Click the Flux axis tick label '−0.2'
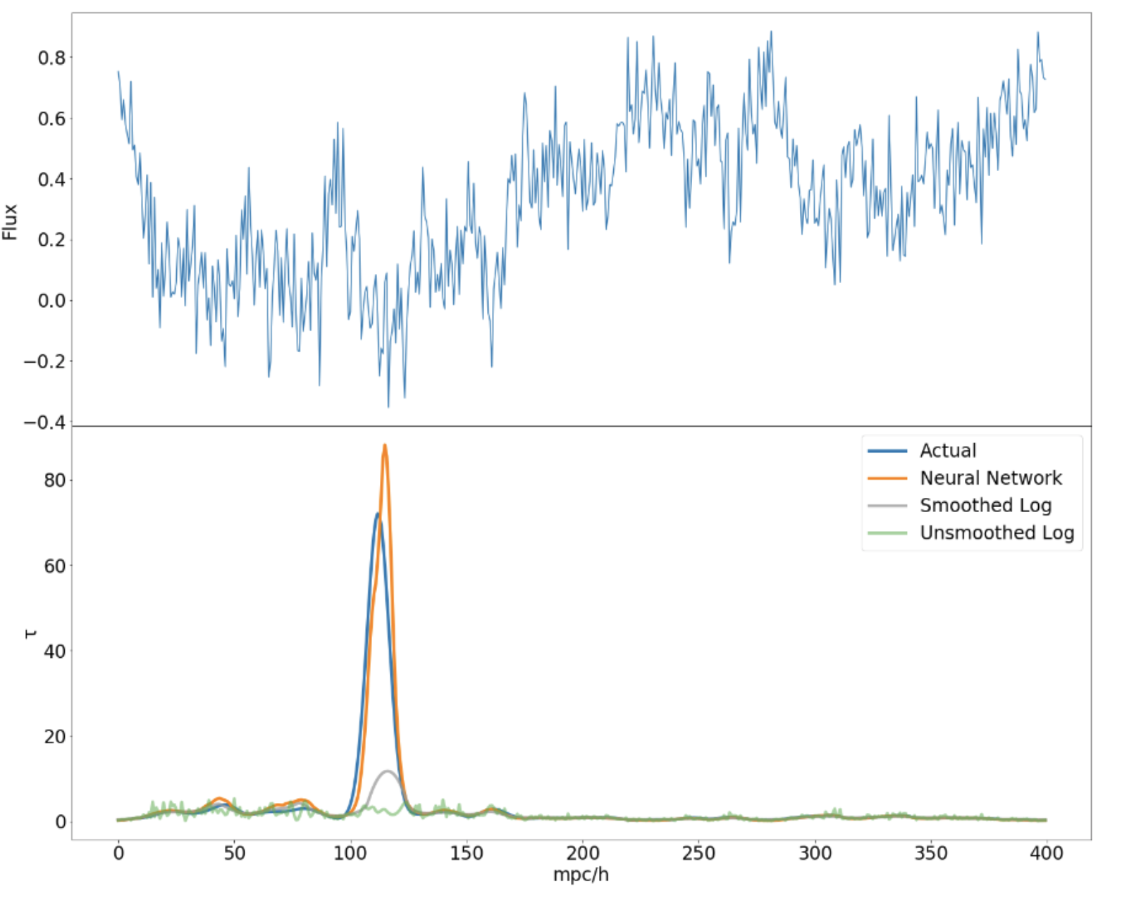 tap(44, 362)
